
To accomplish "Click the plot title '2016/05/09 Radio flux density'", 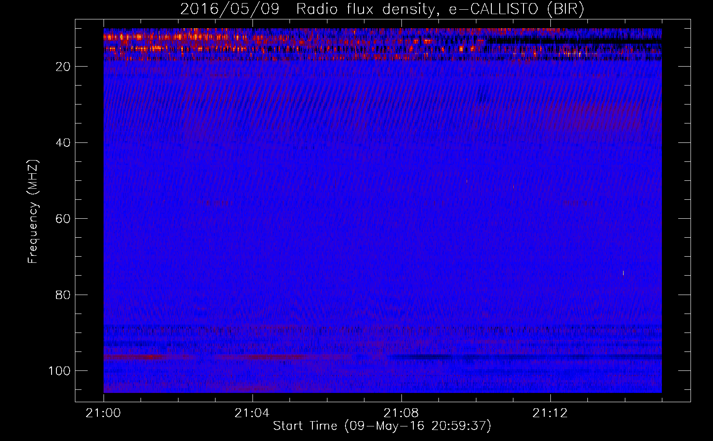I will pyautogui.click(x=382, y=9).
